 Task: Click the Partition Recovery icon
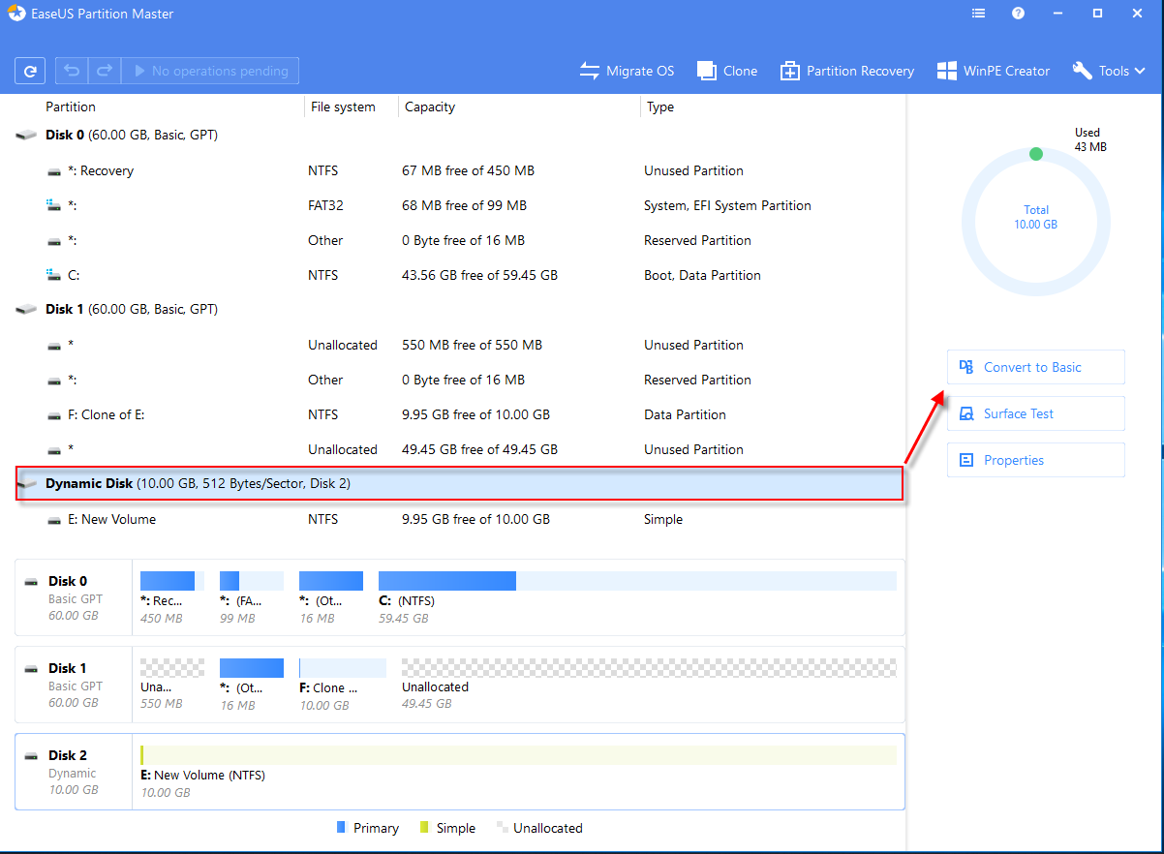pyautogui.click(x=790, y=71)
